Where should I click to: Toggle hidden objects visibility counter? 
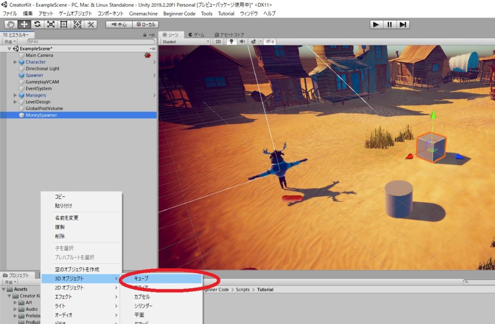click(x=270, y=42)
